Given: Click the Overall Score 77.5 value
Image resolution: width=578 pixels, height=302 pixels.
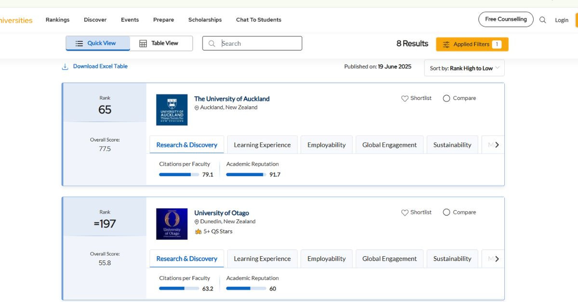Looking at the screenshot, I should tap(105, 149).
